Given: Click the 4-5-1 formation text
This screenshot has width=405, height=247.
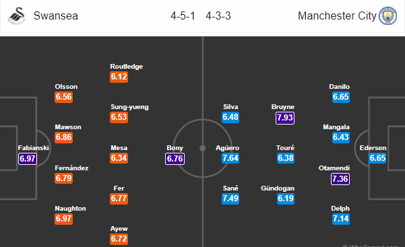Looking at the screenshot, I should tap(183, 16).
